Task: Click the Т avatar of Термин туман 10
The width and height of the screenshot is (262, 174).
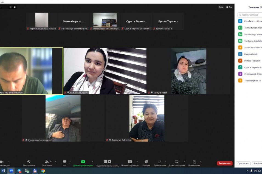Action: click(x=240, y=81)
